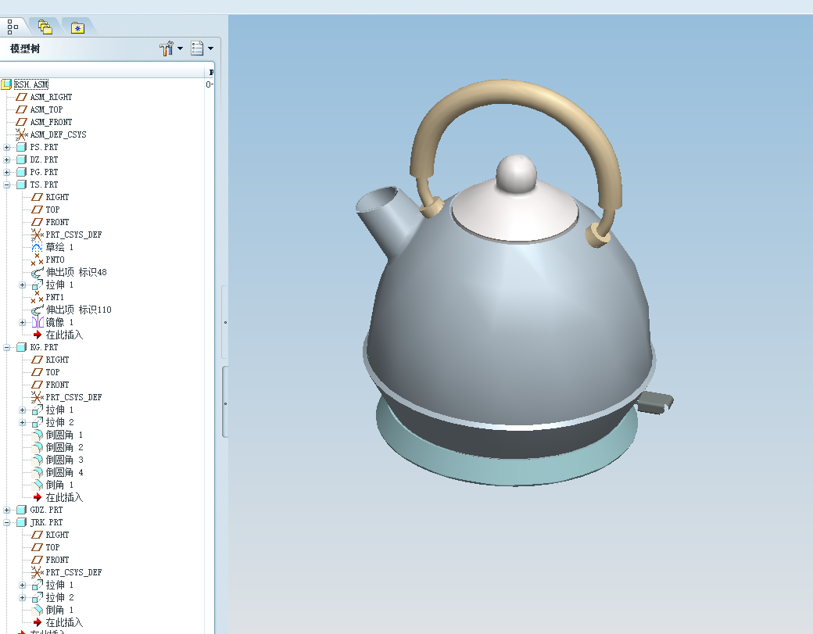Select 倒角 1 chamfer icon under KG.PRT

(37, 485)
